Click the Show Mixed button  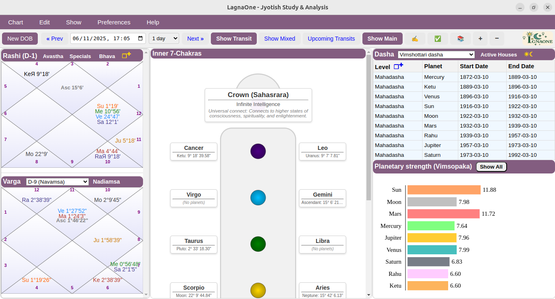[280, 39]
